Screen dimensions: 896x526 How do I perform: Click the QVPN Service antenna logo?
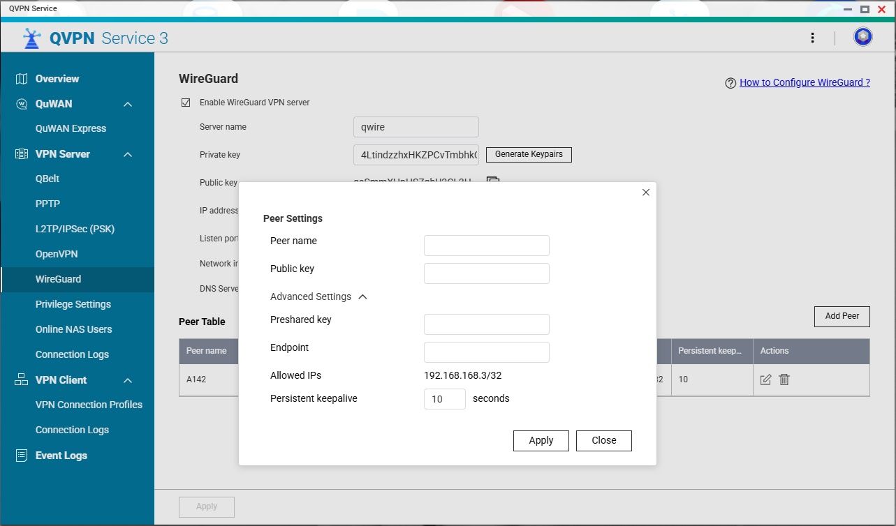(x=32, y=38)
